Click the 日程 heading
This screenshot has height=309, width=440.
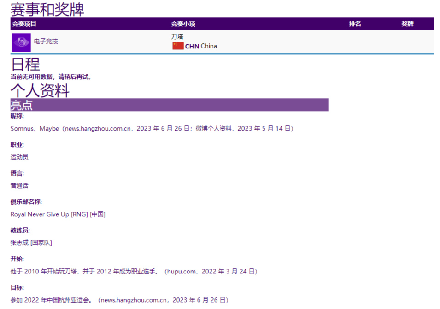pos(25,64)
